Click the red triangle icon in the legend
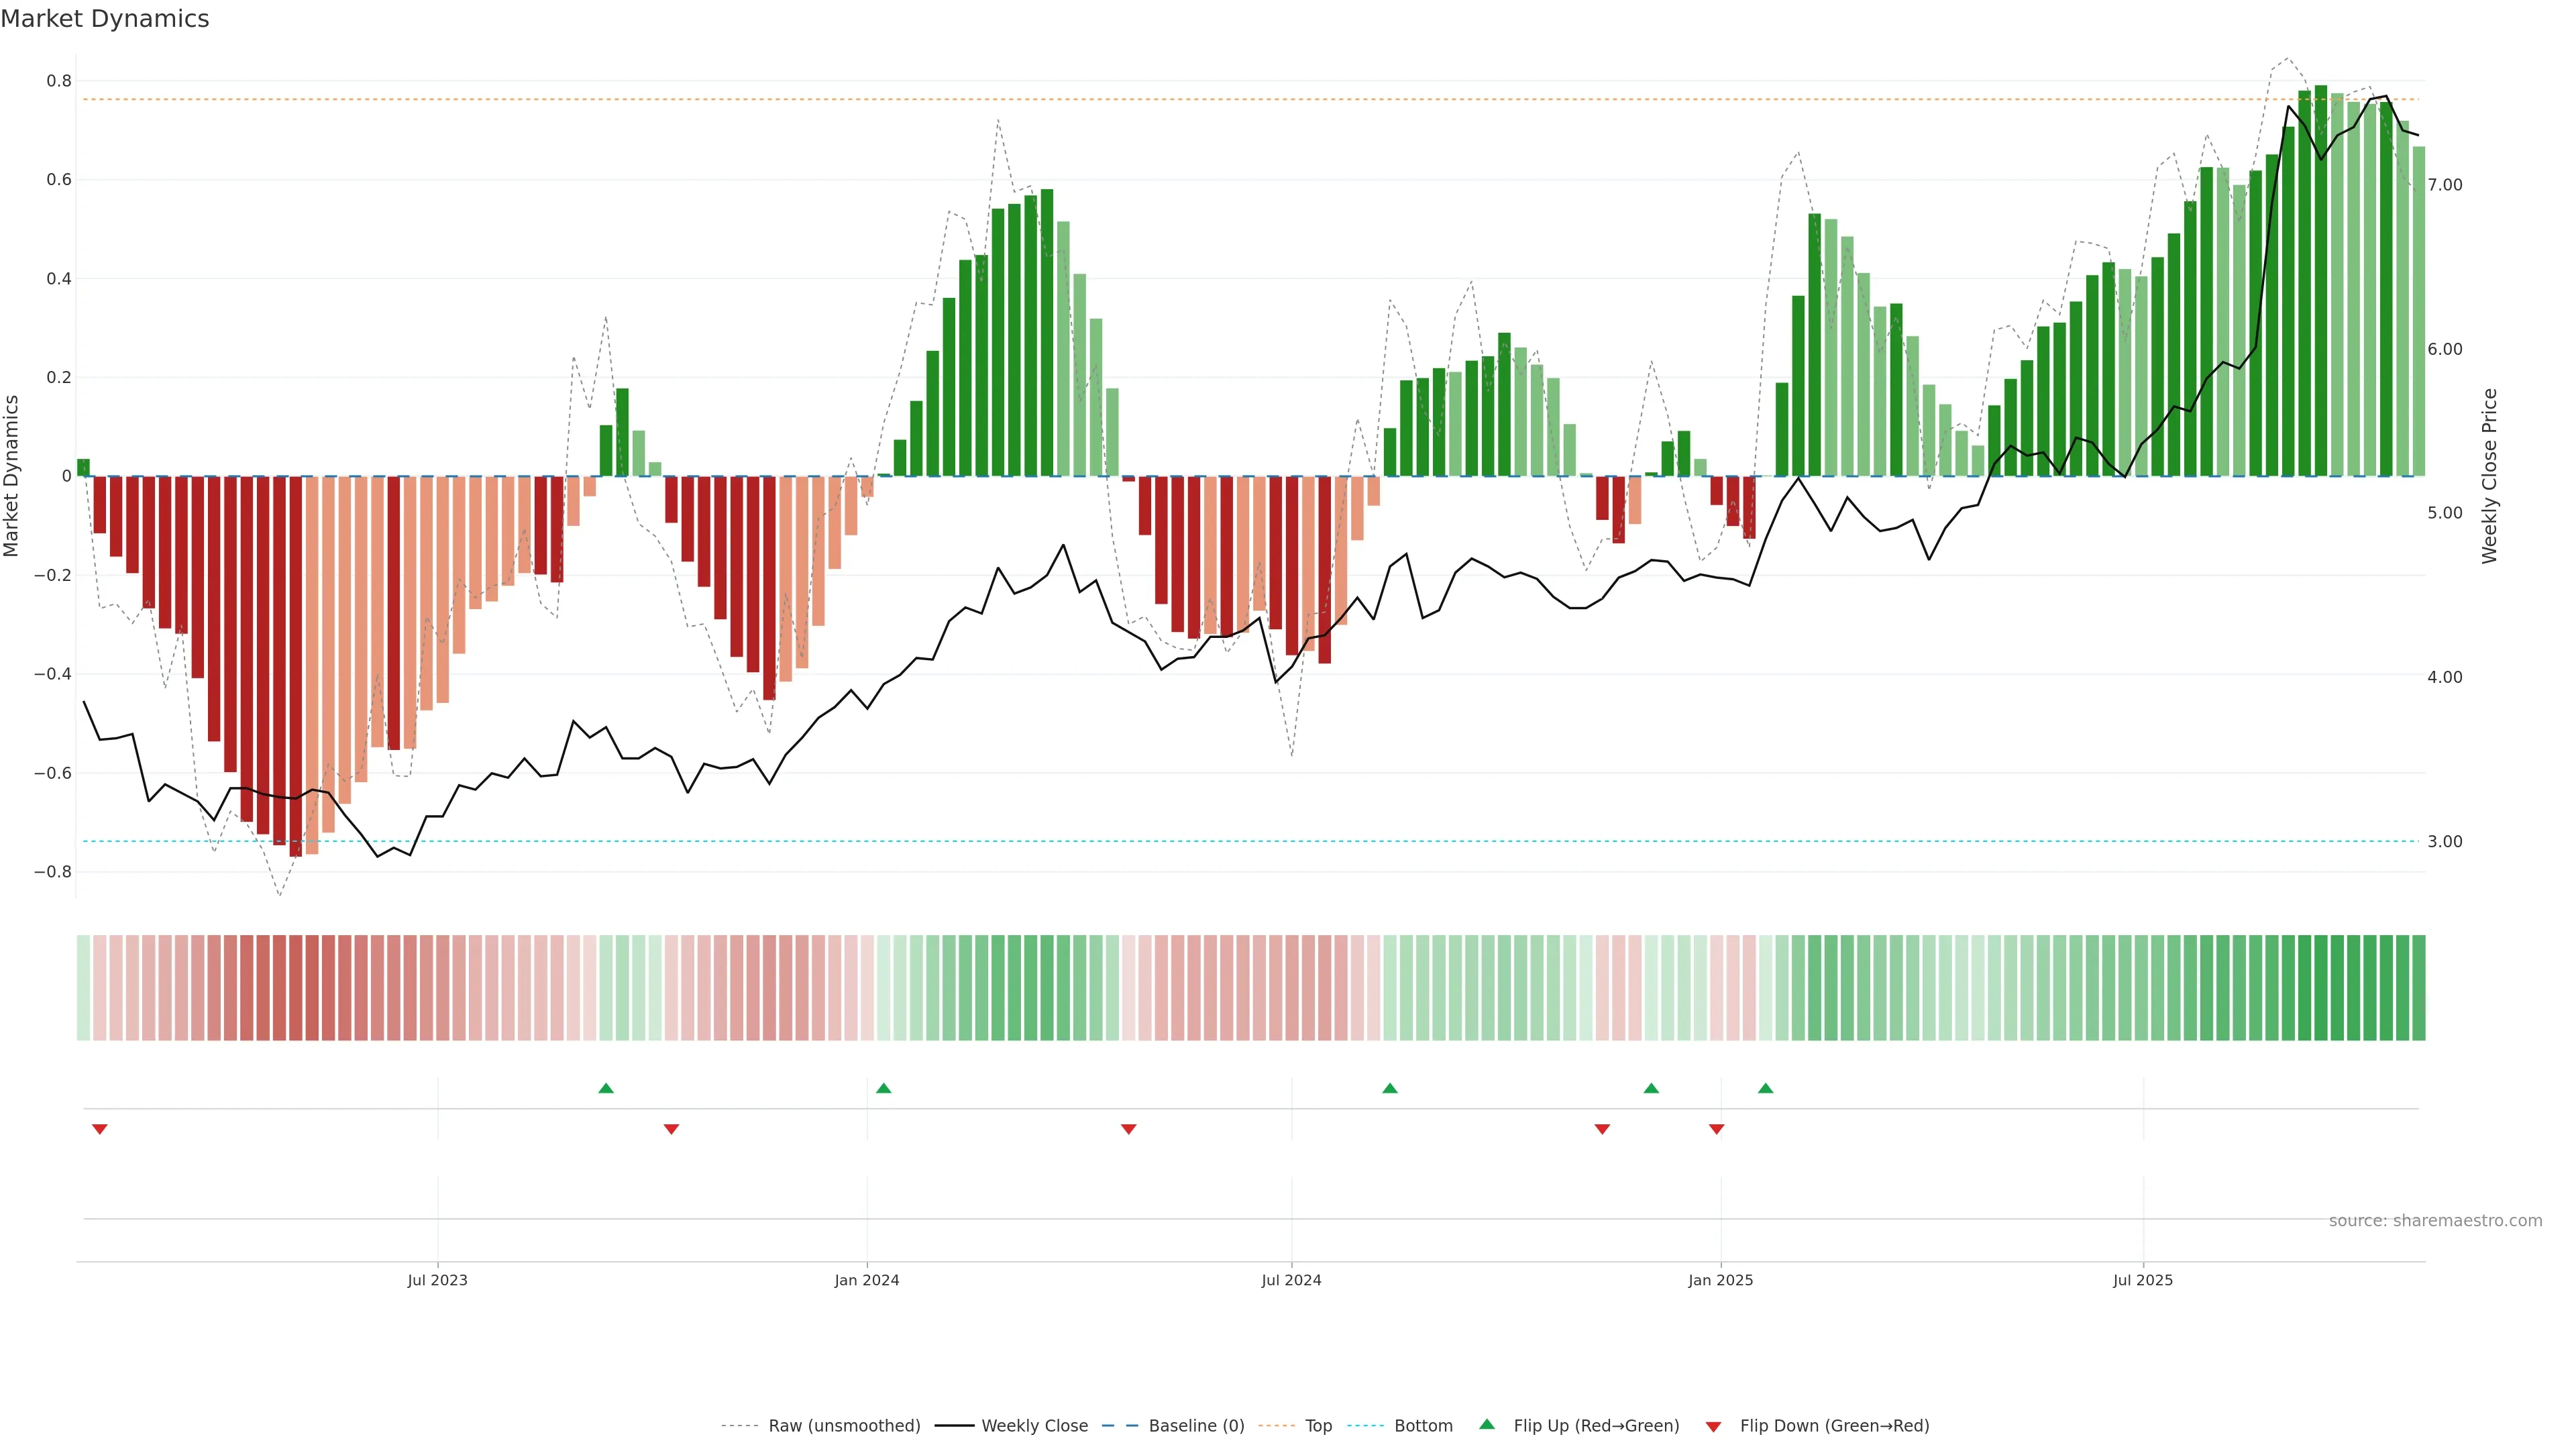This screenshot has height=1449, width=2576. tap(1713, 1426)
